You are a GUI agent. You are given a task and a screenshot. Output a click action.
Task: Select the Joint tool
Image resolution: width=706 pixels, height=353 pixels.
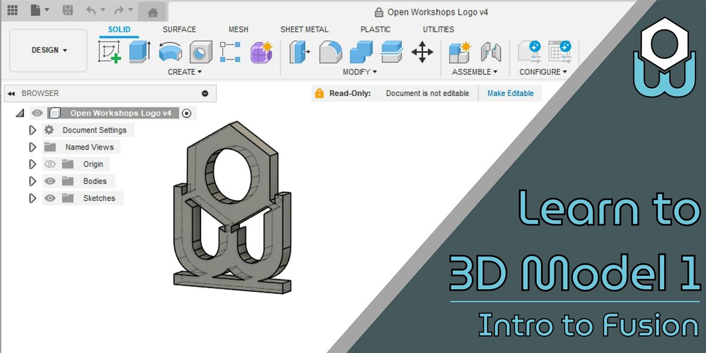click(491, 52)
